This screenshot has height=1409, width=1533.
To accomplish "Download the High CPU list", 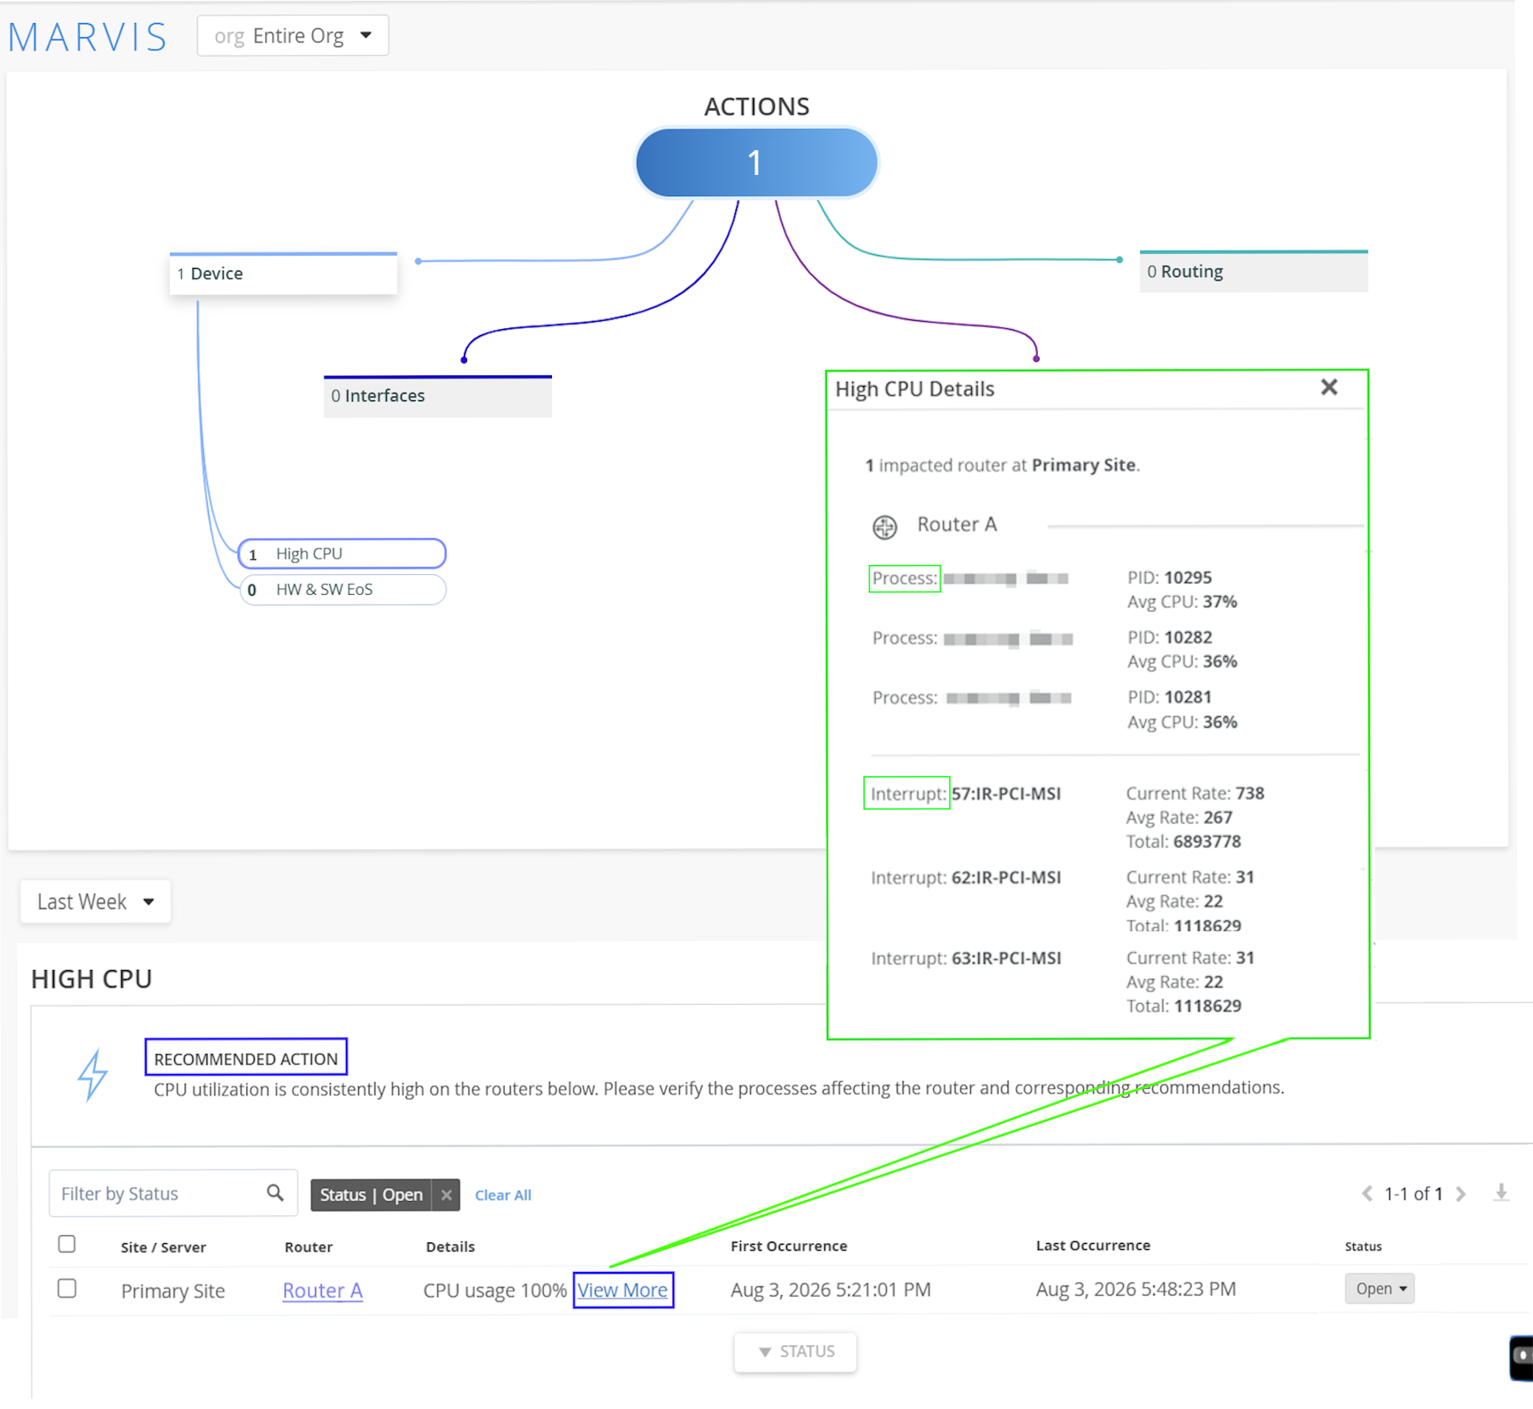I will [1501, 1193].
